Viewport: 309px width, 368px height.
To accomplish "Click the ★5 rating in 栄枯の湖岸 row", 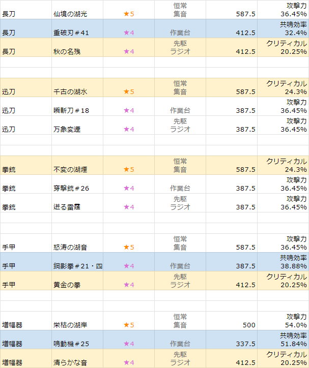I will pos(129,325).
